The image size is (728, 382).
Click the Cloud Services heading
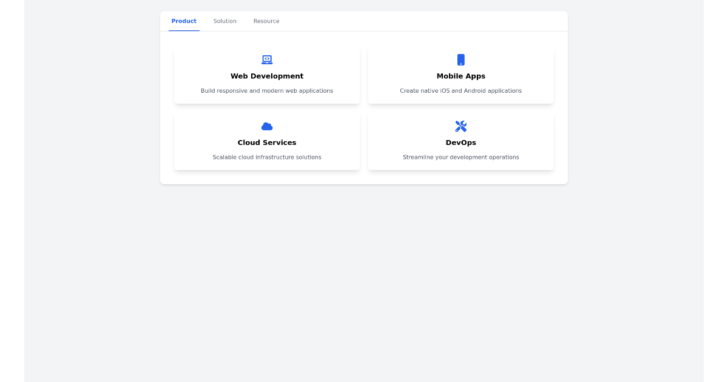pyautogui.click(x=267, y=142)
